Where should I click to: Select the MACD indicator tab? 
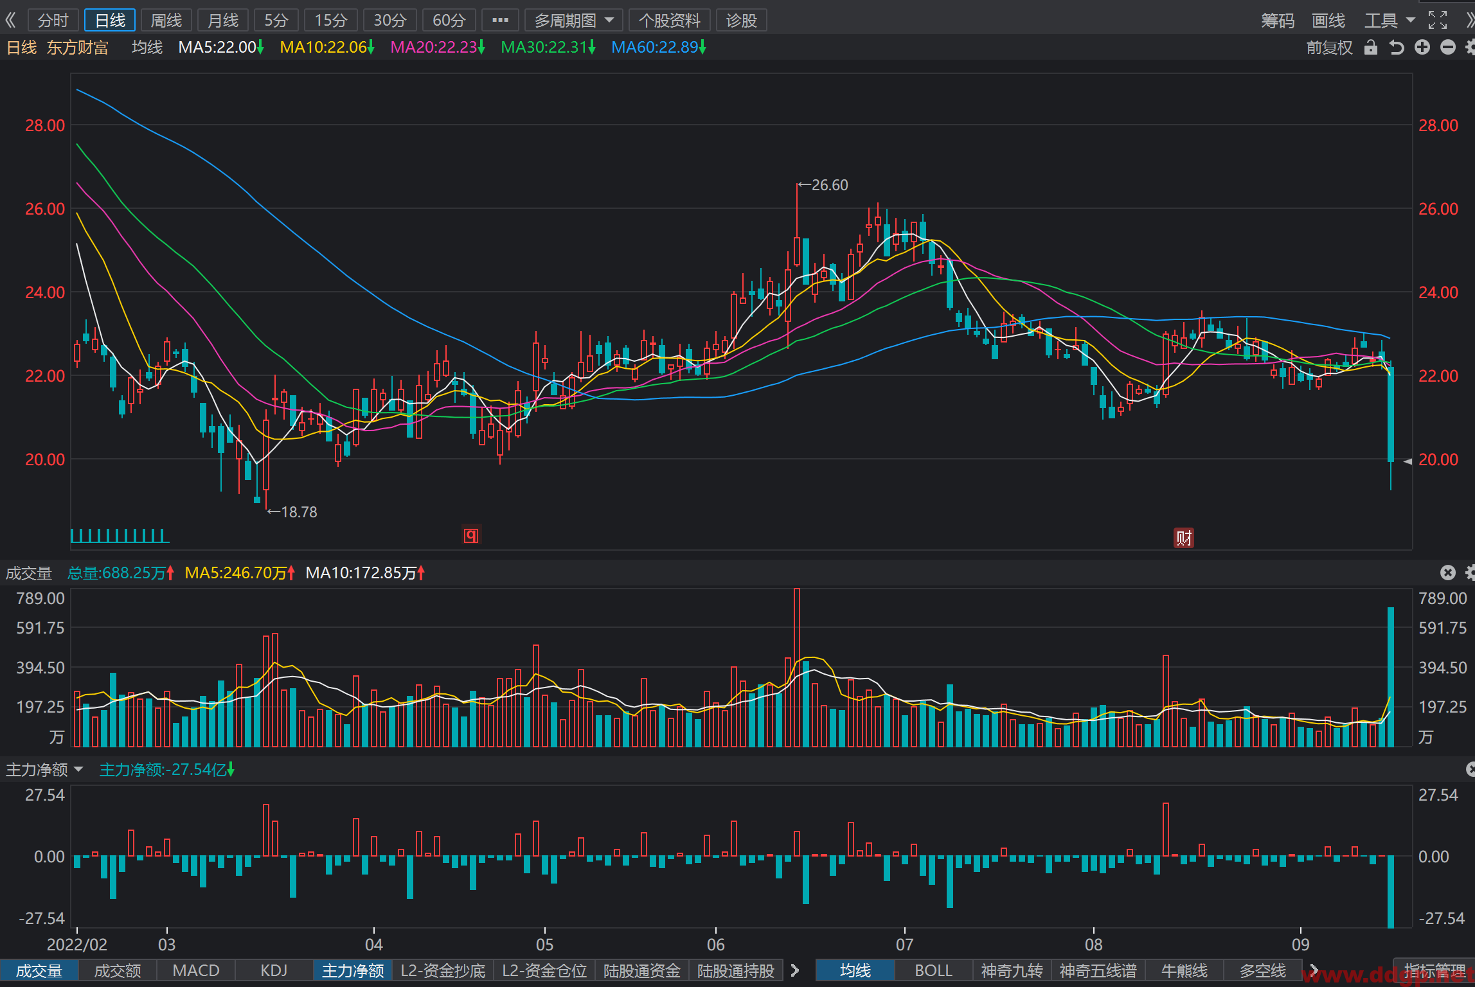pyautogui.click(x=196, y=970)
